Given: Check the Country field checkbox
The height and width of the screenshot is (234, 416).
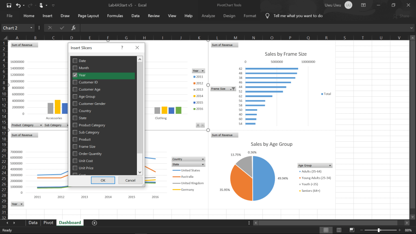Looking at the screenshot, I should (75, 111).
